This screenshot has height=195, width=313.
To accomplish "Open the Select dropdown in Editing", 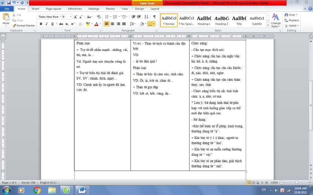I will tap(292, 26).
